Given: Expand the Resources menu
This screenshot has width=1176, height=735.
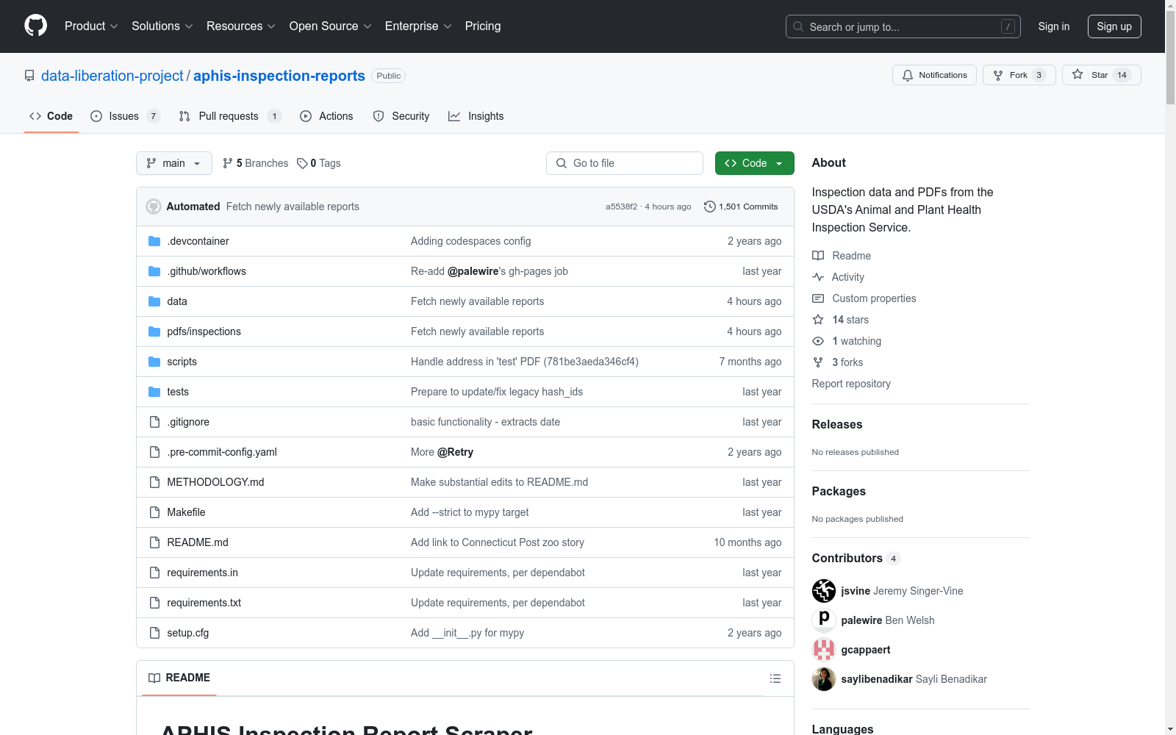Looking at the screenshot, I should tap(241, 26).
